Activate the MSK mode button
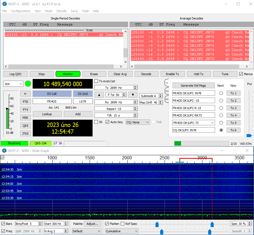The height and width of the screenshot is (235, 254). pyautogui.click(x=26, y=118)
